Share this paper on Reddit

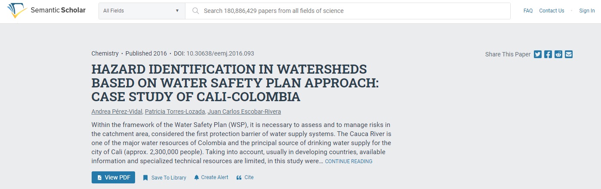coord(558,54)
